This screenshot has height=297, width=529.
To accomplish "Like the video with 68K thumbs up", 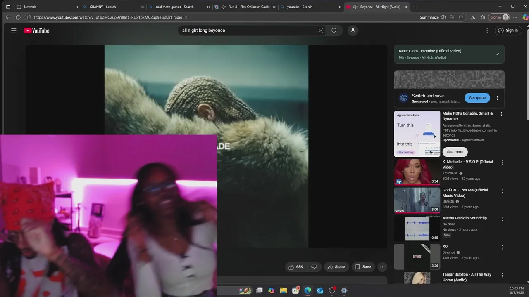I will click(296, 267).
